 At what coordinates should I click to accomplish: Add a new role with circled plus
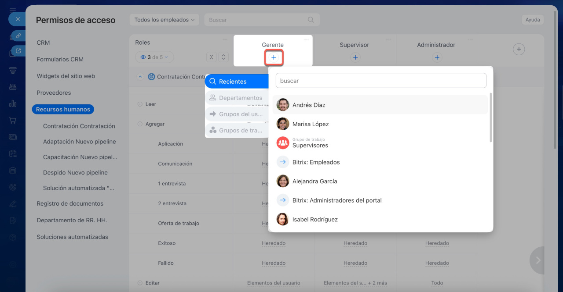pos(519,50)
